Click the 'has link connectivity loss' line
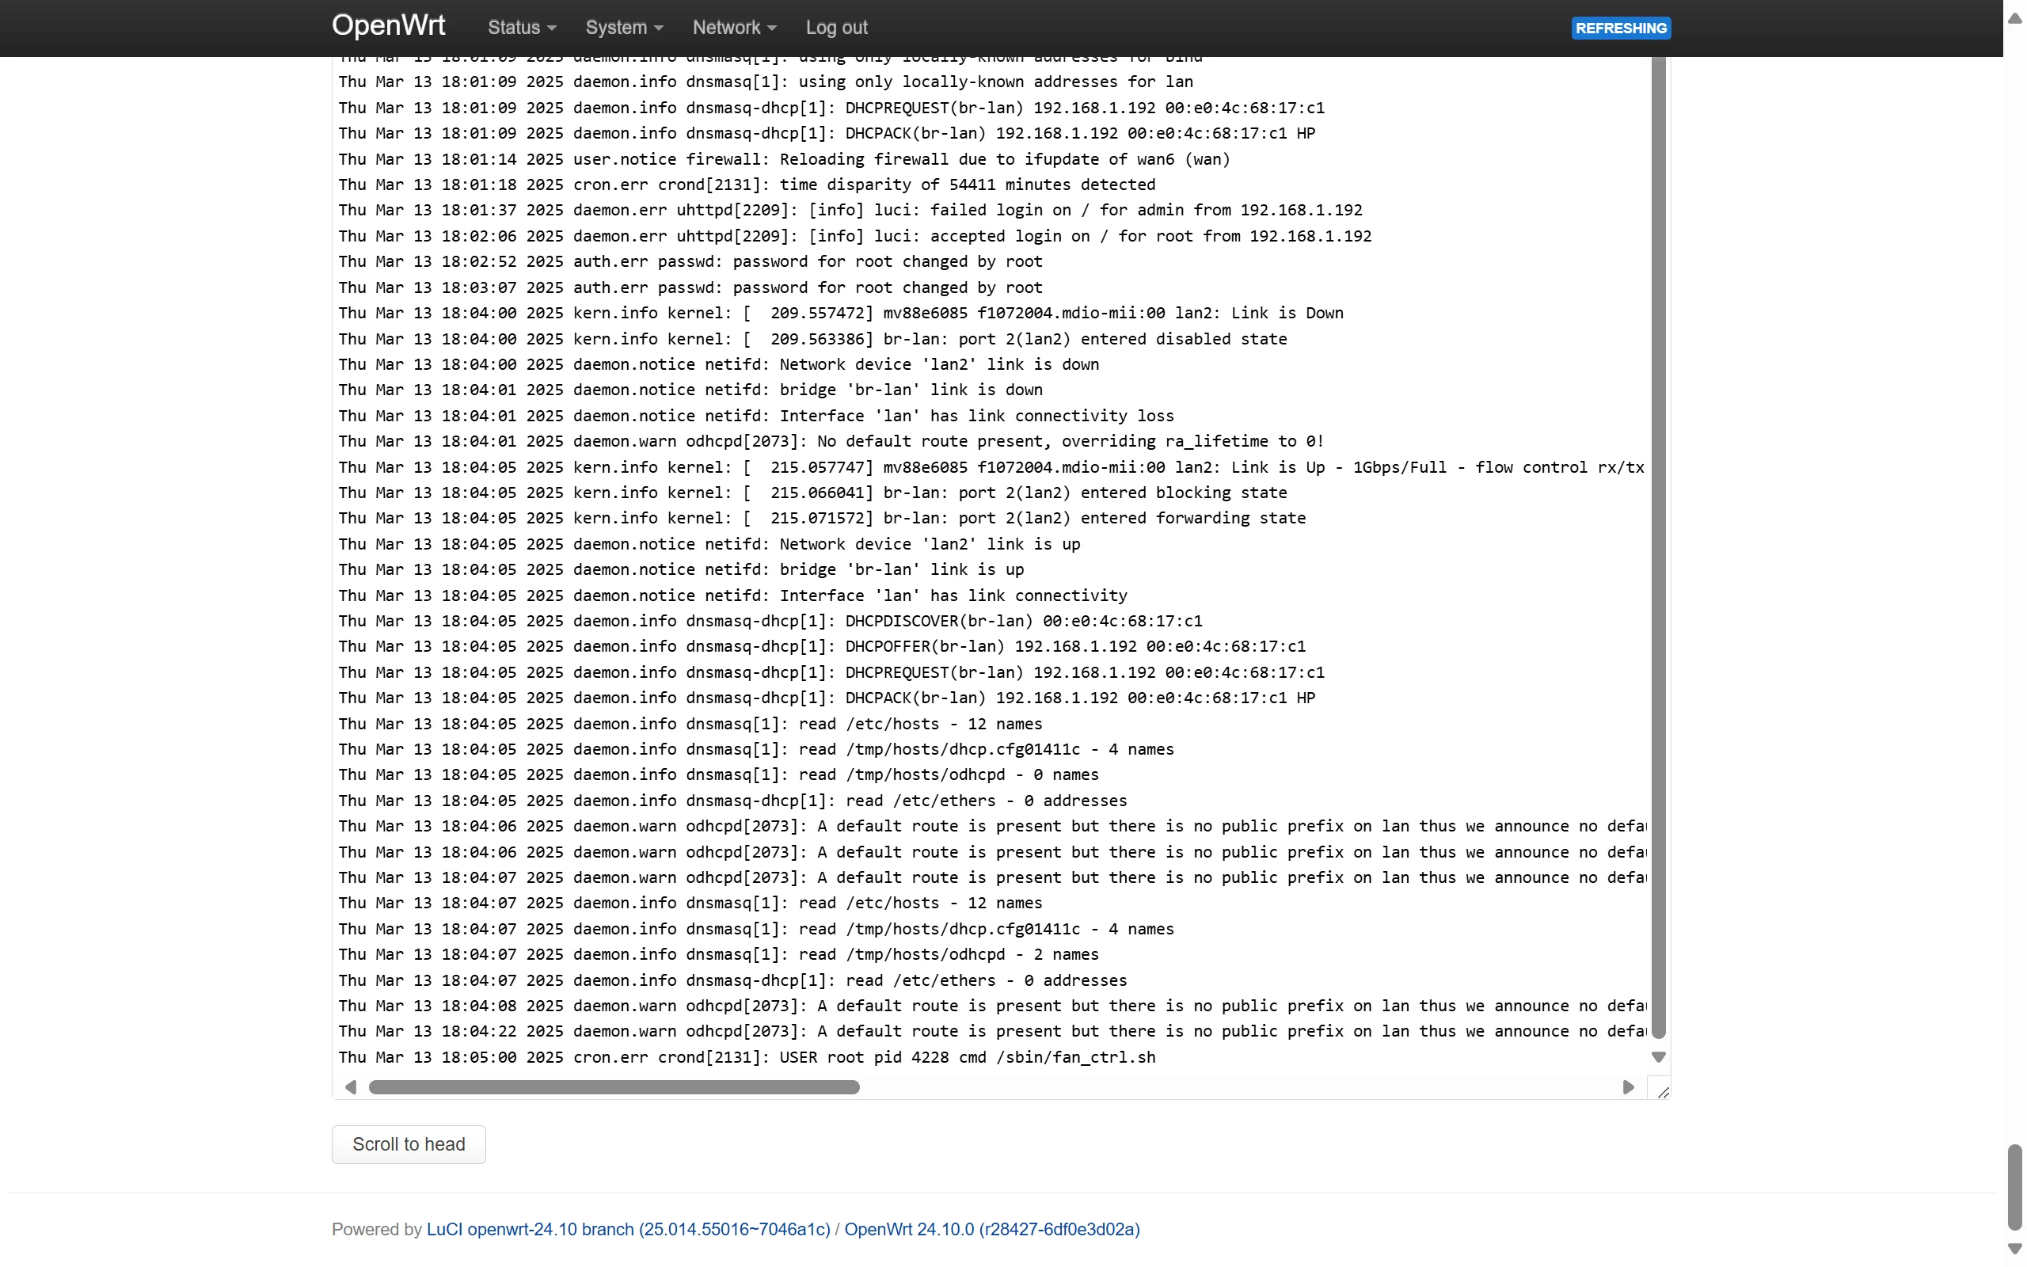 756,416
